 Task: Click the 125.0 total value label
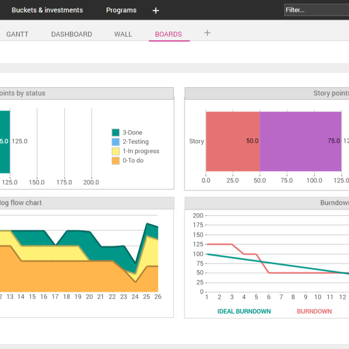[x=19, y=141]
